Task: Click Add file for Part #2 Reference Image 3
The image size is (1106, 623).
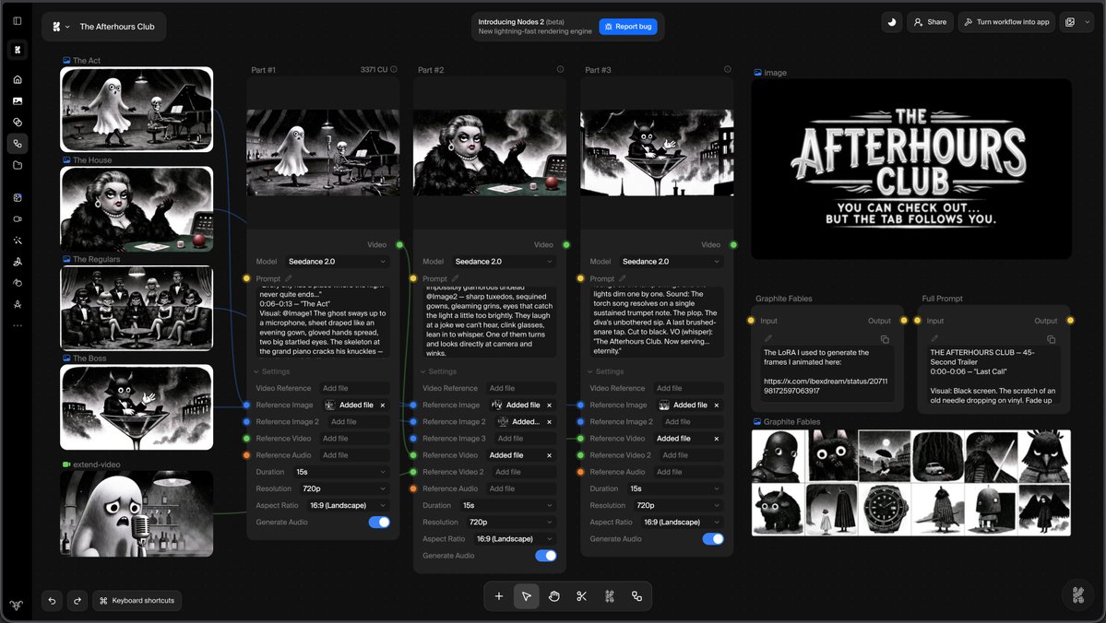Action: (x=523, y=439)
